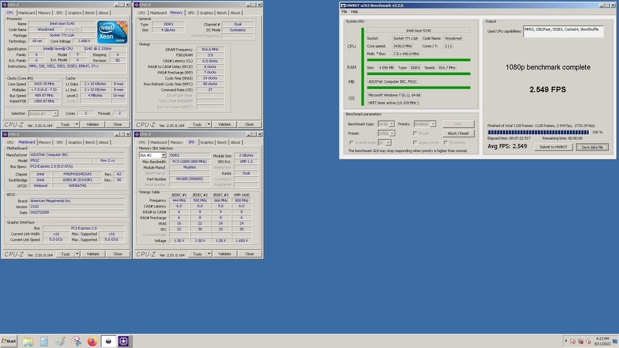The width and height of the screenshot is (619, 348).
Task: Select Mainboard tab in Memory CPU-Z window
Action: coord(158,13)
